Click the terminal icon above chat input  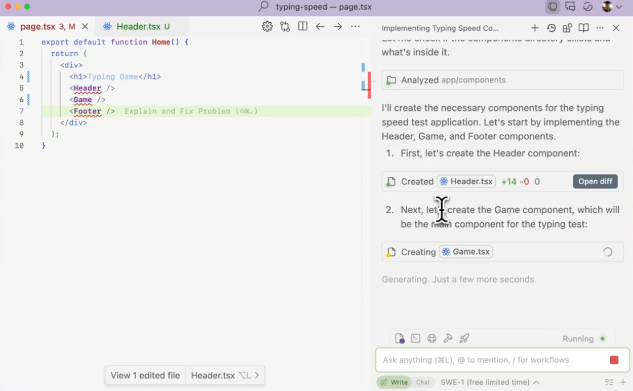[416, 339]
